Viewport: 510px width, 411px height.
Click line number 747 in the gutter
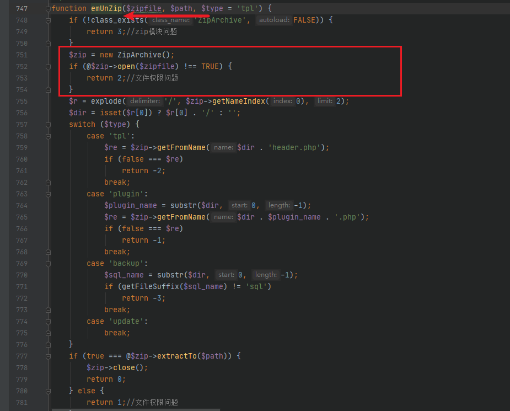(22, 9)
